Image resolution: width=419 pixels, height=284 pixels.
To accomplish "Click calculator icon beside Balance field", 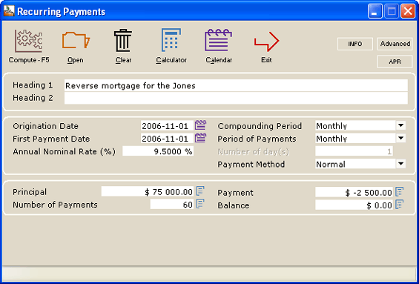I will tap(400, 205).
